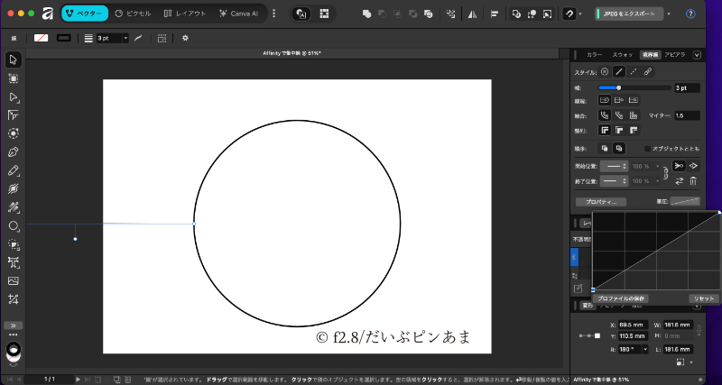The image size is (722, 385).
Task: Open the gear settings in context toolbar
Action: [x=185, y=38]
